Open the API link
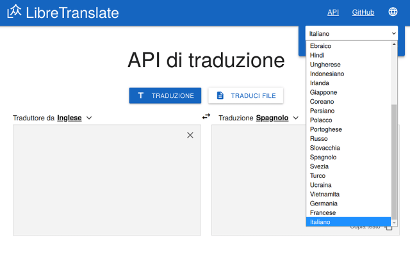This screenshot has width=410, height=256. point(333,12)
